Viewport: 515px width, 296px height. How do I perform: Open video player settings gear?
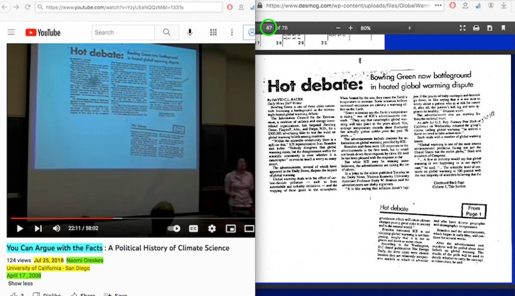(x=212, y=229)
